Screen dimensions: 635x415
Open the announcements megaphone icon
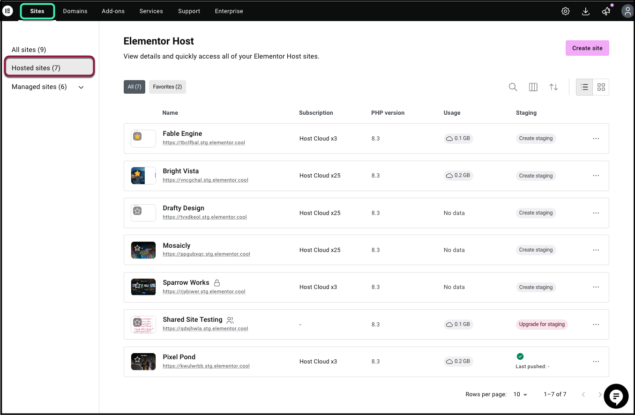click(x=606, y=11)
